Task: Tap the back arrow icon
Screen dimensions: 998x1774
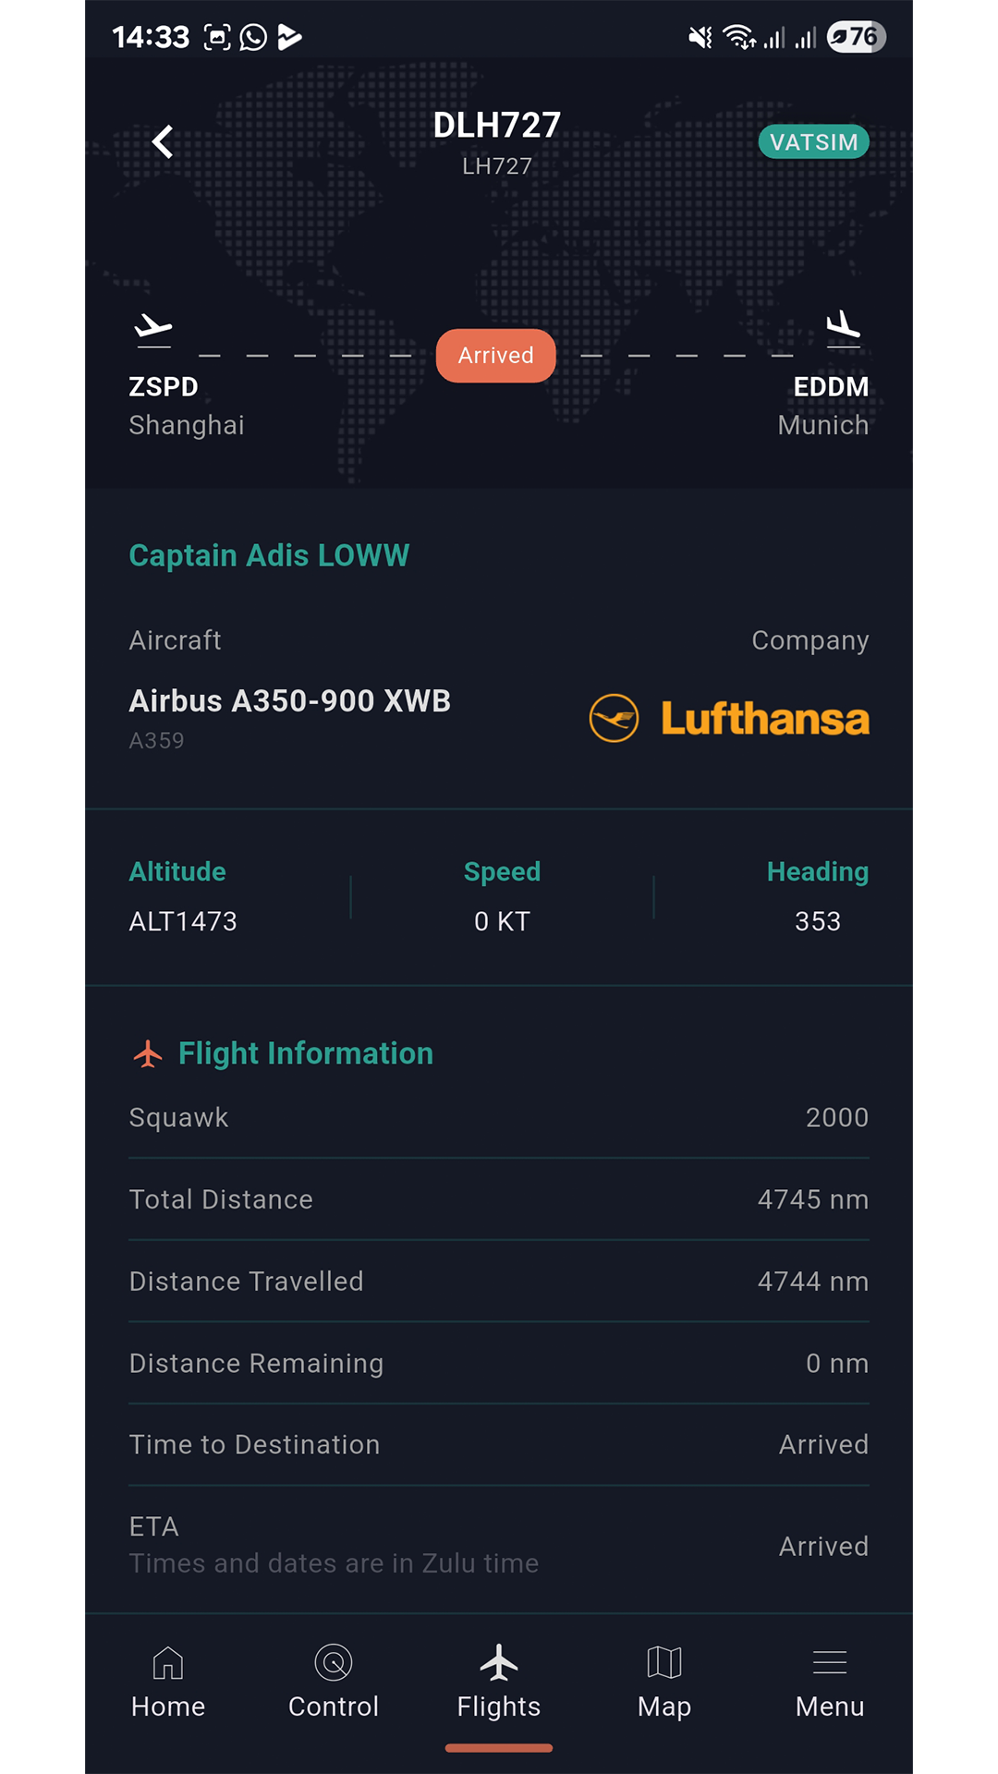Action: coord(163,142)
